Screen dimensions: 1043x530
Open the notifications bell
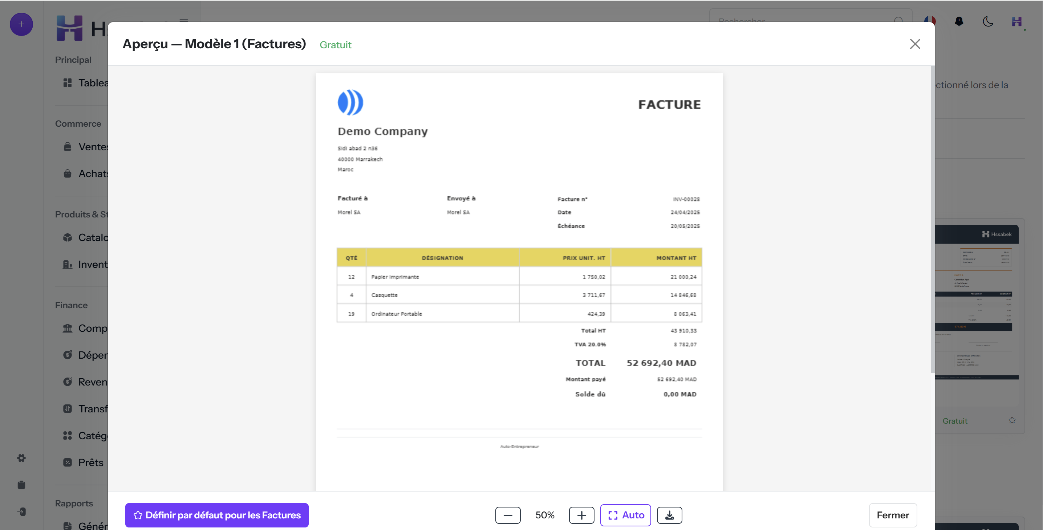959,21
